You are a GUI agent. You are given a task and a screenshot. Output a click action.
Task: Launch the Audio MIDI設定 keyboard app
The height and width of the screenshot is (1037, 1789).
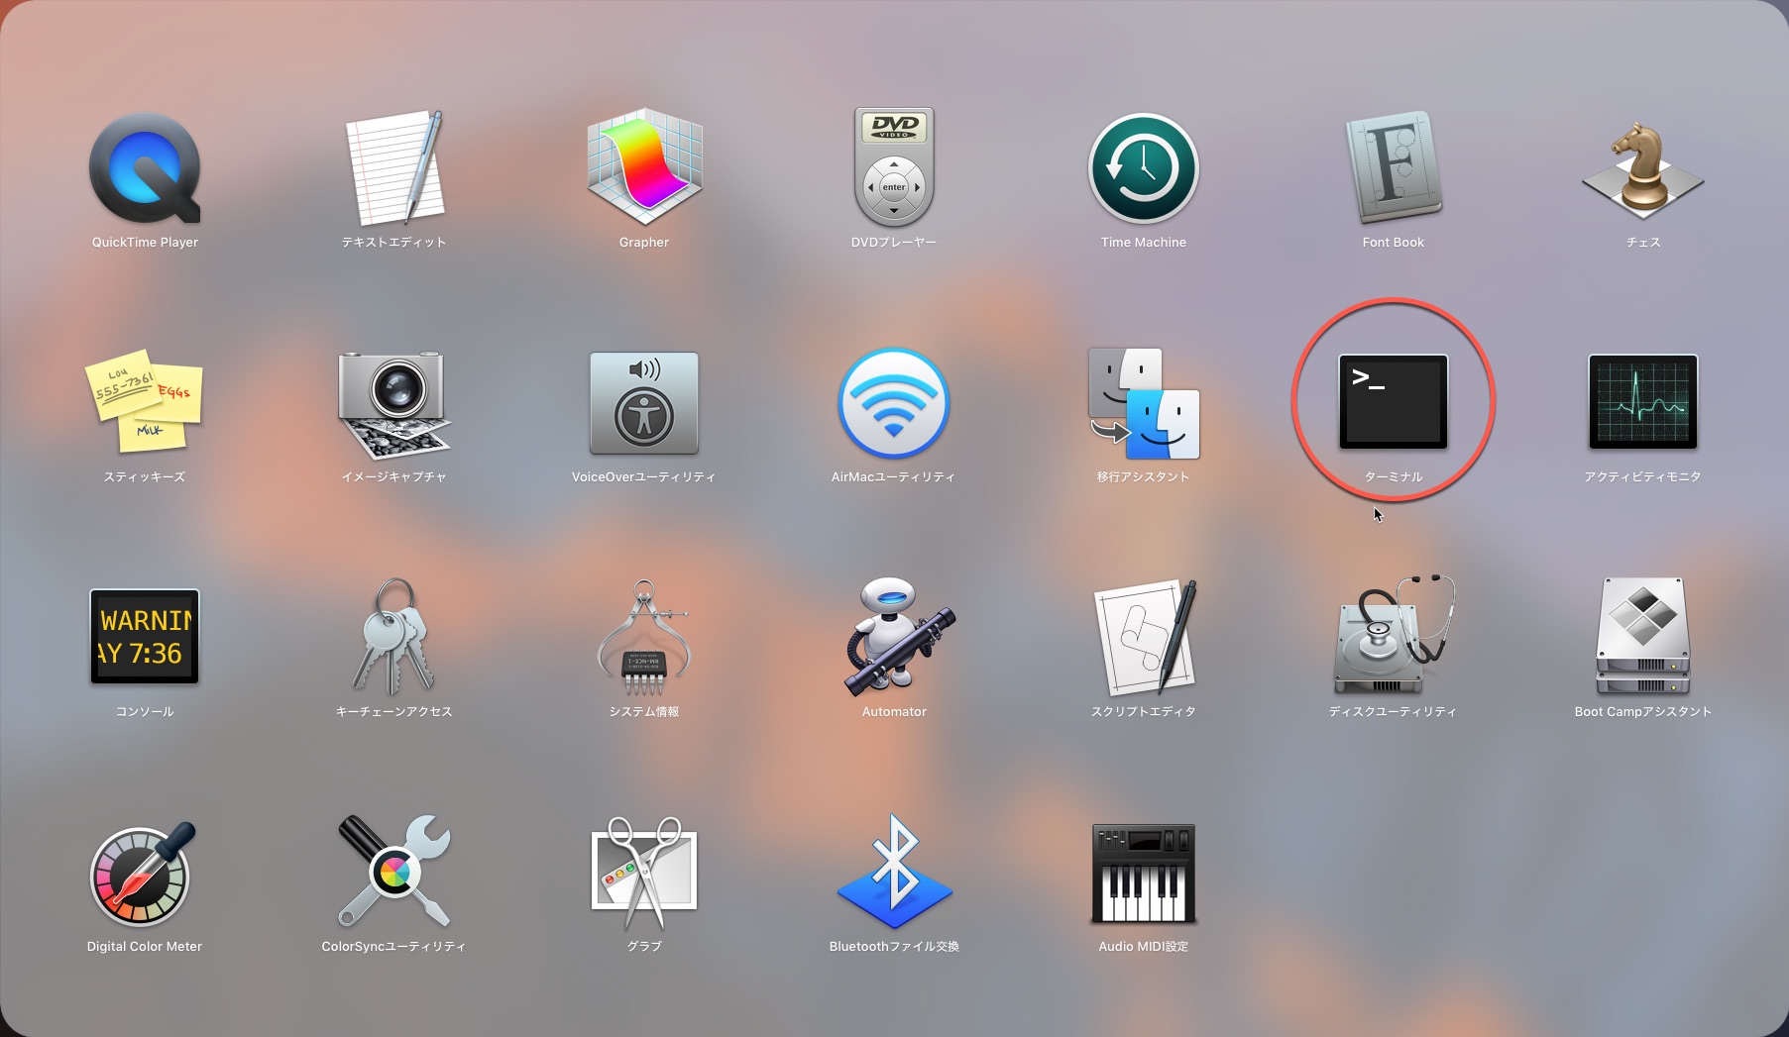pos(1144,873)
